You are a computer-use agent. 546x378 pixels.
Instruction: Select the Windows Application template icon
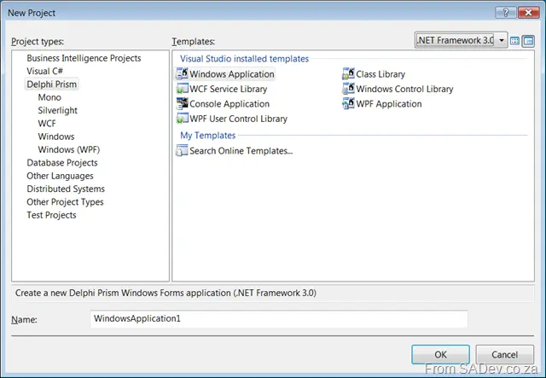(x=182, y=74)
